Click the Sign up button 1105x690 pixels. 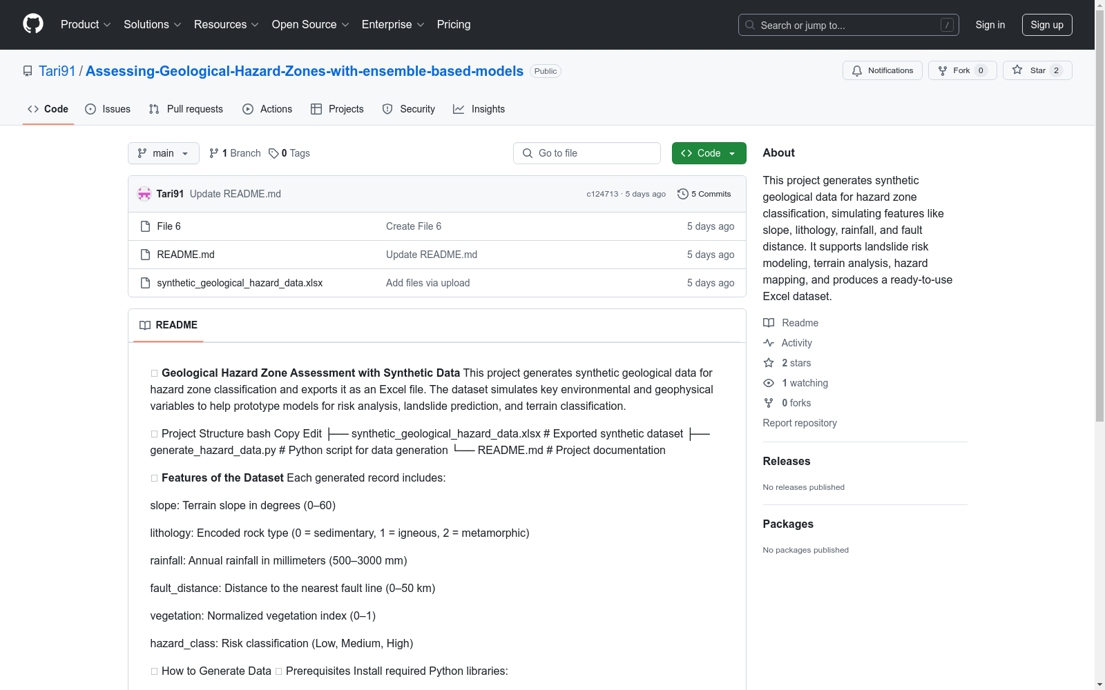1047,25
